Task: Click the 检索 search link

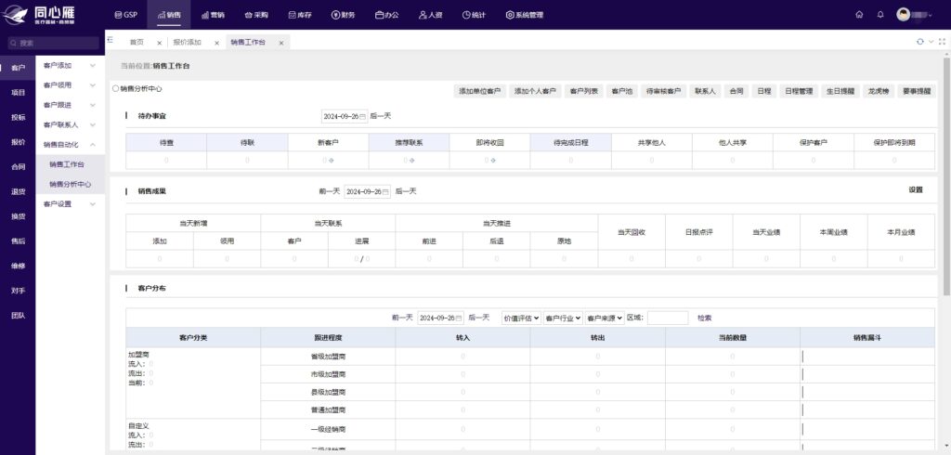Action: 704,318
